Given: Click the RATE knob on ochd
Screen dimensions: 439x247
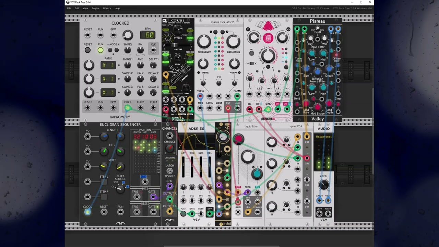Looking at the screenshot, I should point(223,137).
